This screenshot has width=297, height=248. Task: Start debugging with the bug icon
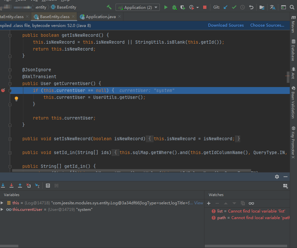174,7
